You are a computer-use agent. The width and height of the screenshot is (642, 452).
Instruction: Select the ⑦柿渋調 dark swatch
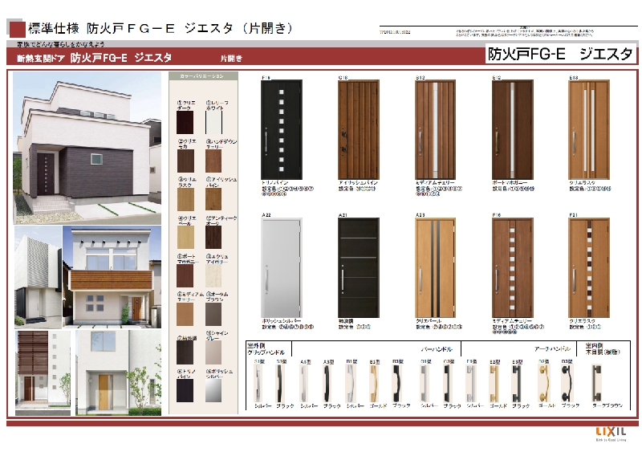pyautogui.click(x=185, y=352)
